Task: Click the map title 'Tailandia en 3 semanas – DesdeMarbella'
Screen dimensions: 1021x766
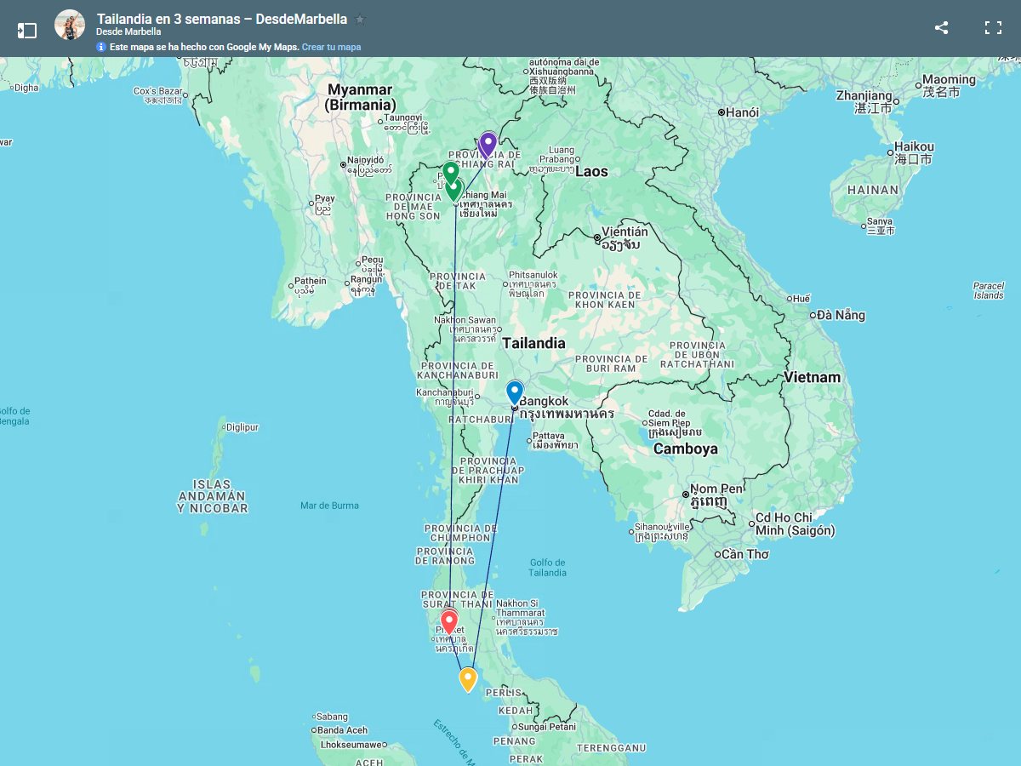Action: (222, 19)
